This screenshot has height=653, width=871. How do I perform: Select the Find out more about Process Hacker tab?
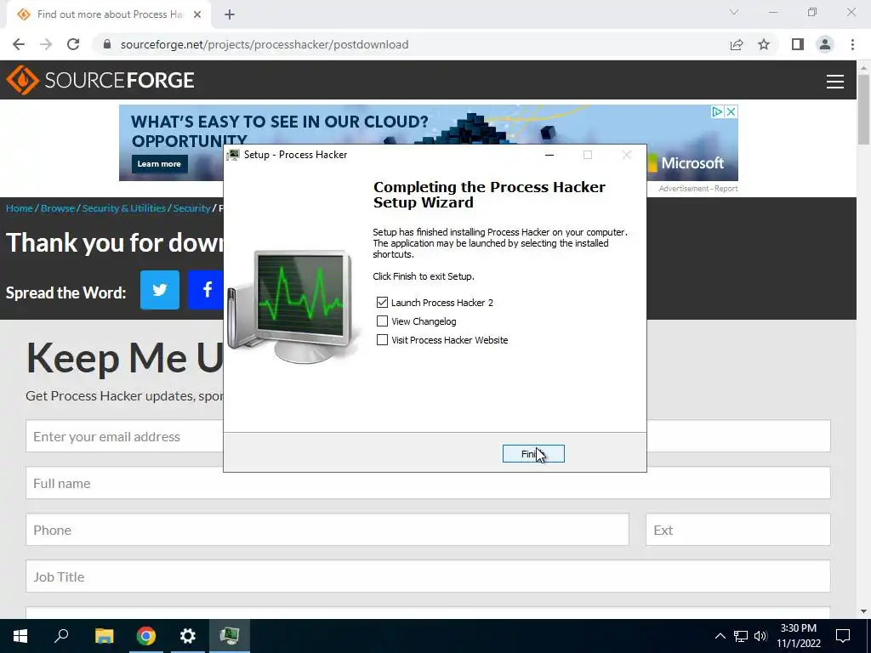point(109,14)
